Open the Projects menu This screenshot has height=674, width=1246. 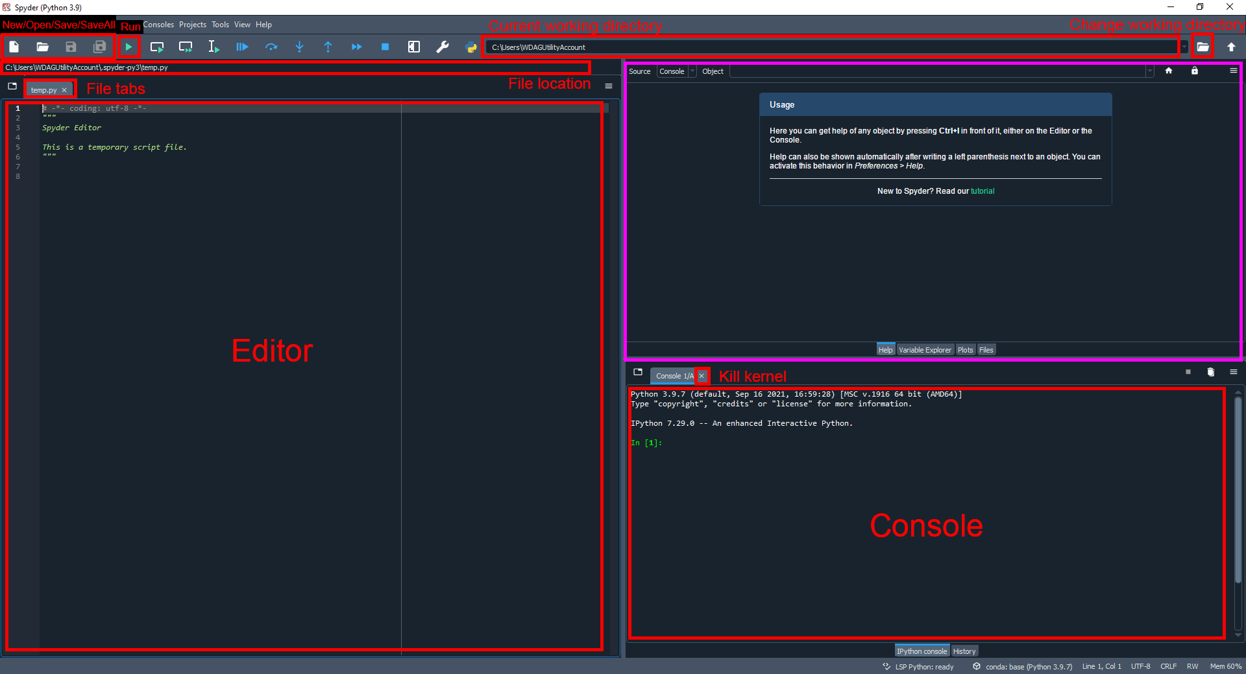[192, 25]
